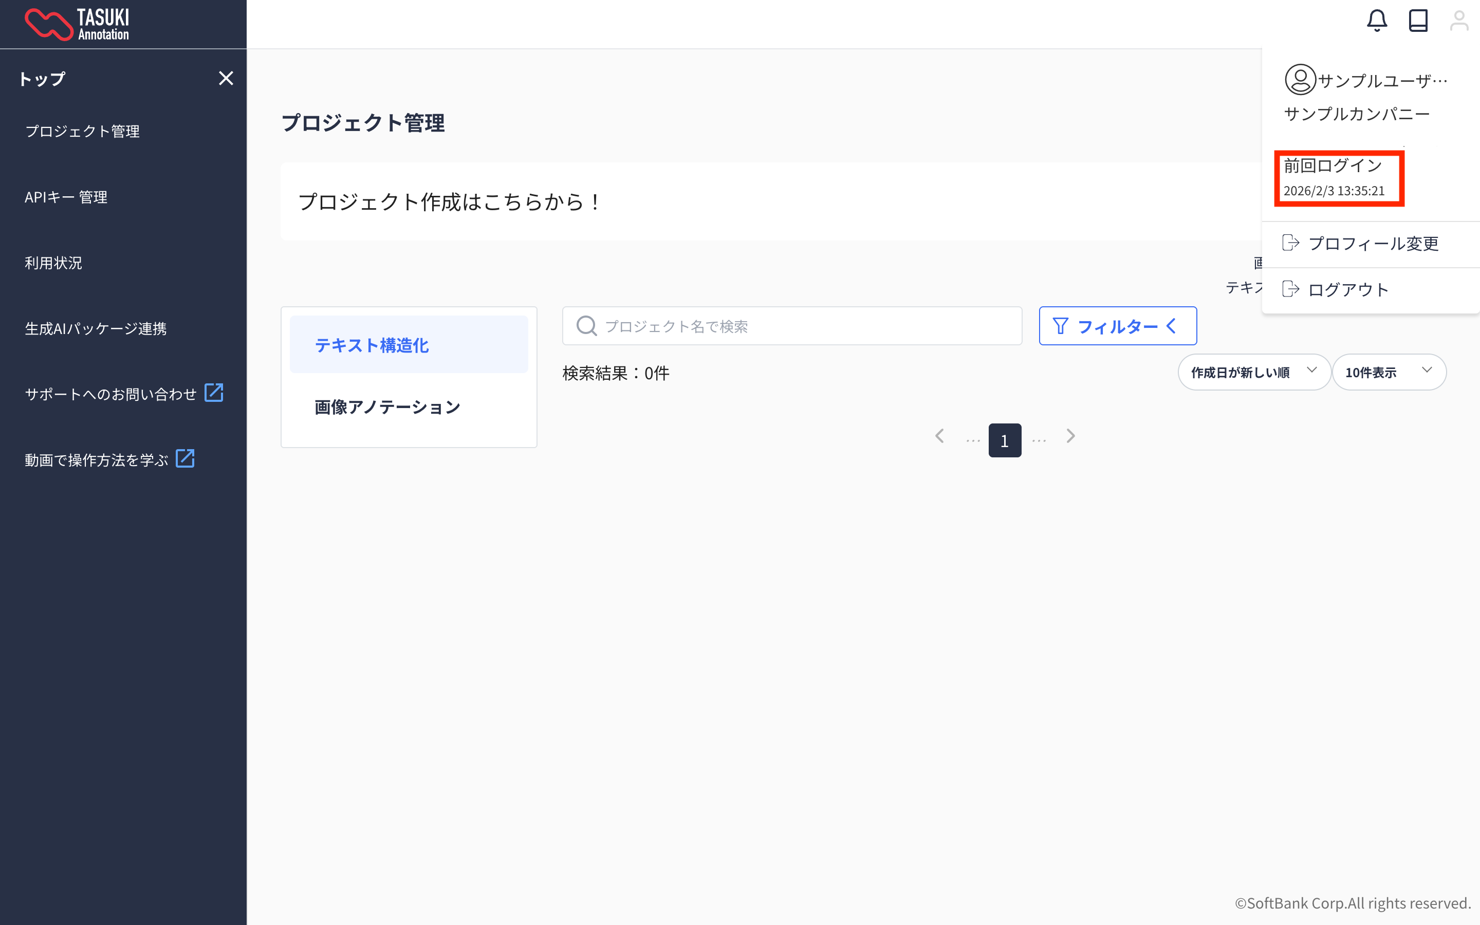
Task: Collapse the フィルター panel with its chevron
Action: tap(1171, 326)
